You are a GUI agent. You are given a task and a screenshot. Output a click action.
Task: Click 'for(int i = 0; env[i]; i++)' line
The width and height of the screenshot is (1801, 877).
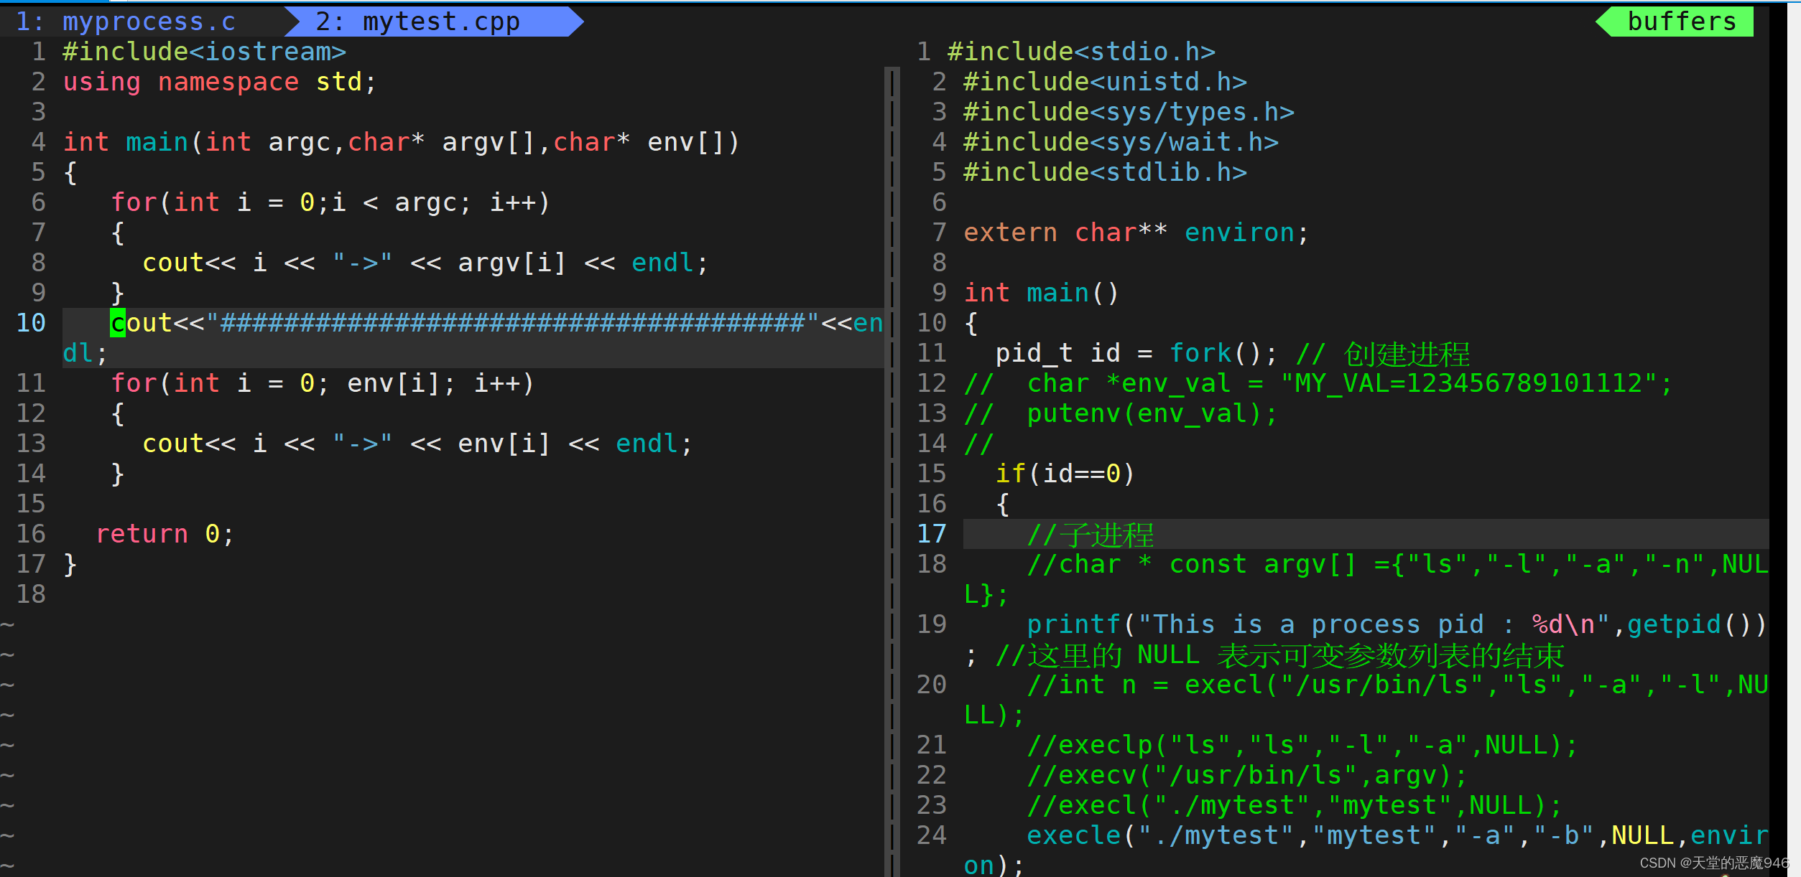323,383
